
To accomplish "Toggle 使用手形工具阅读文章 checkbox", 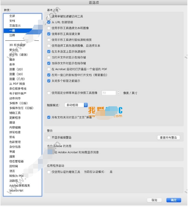I will point(49,34).
